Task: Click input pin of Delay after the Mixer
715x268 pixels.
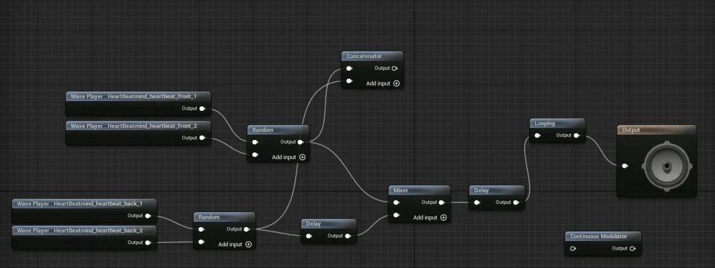Action: click(x=477, y=203)
